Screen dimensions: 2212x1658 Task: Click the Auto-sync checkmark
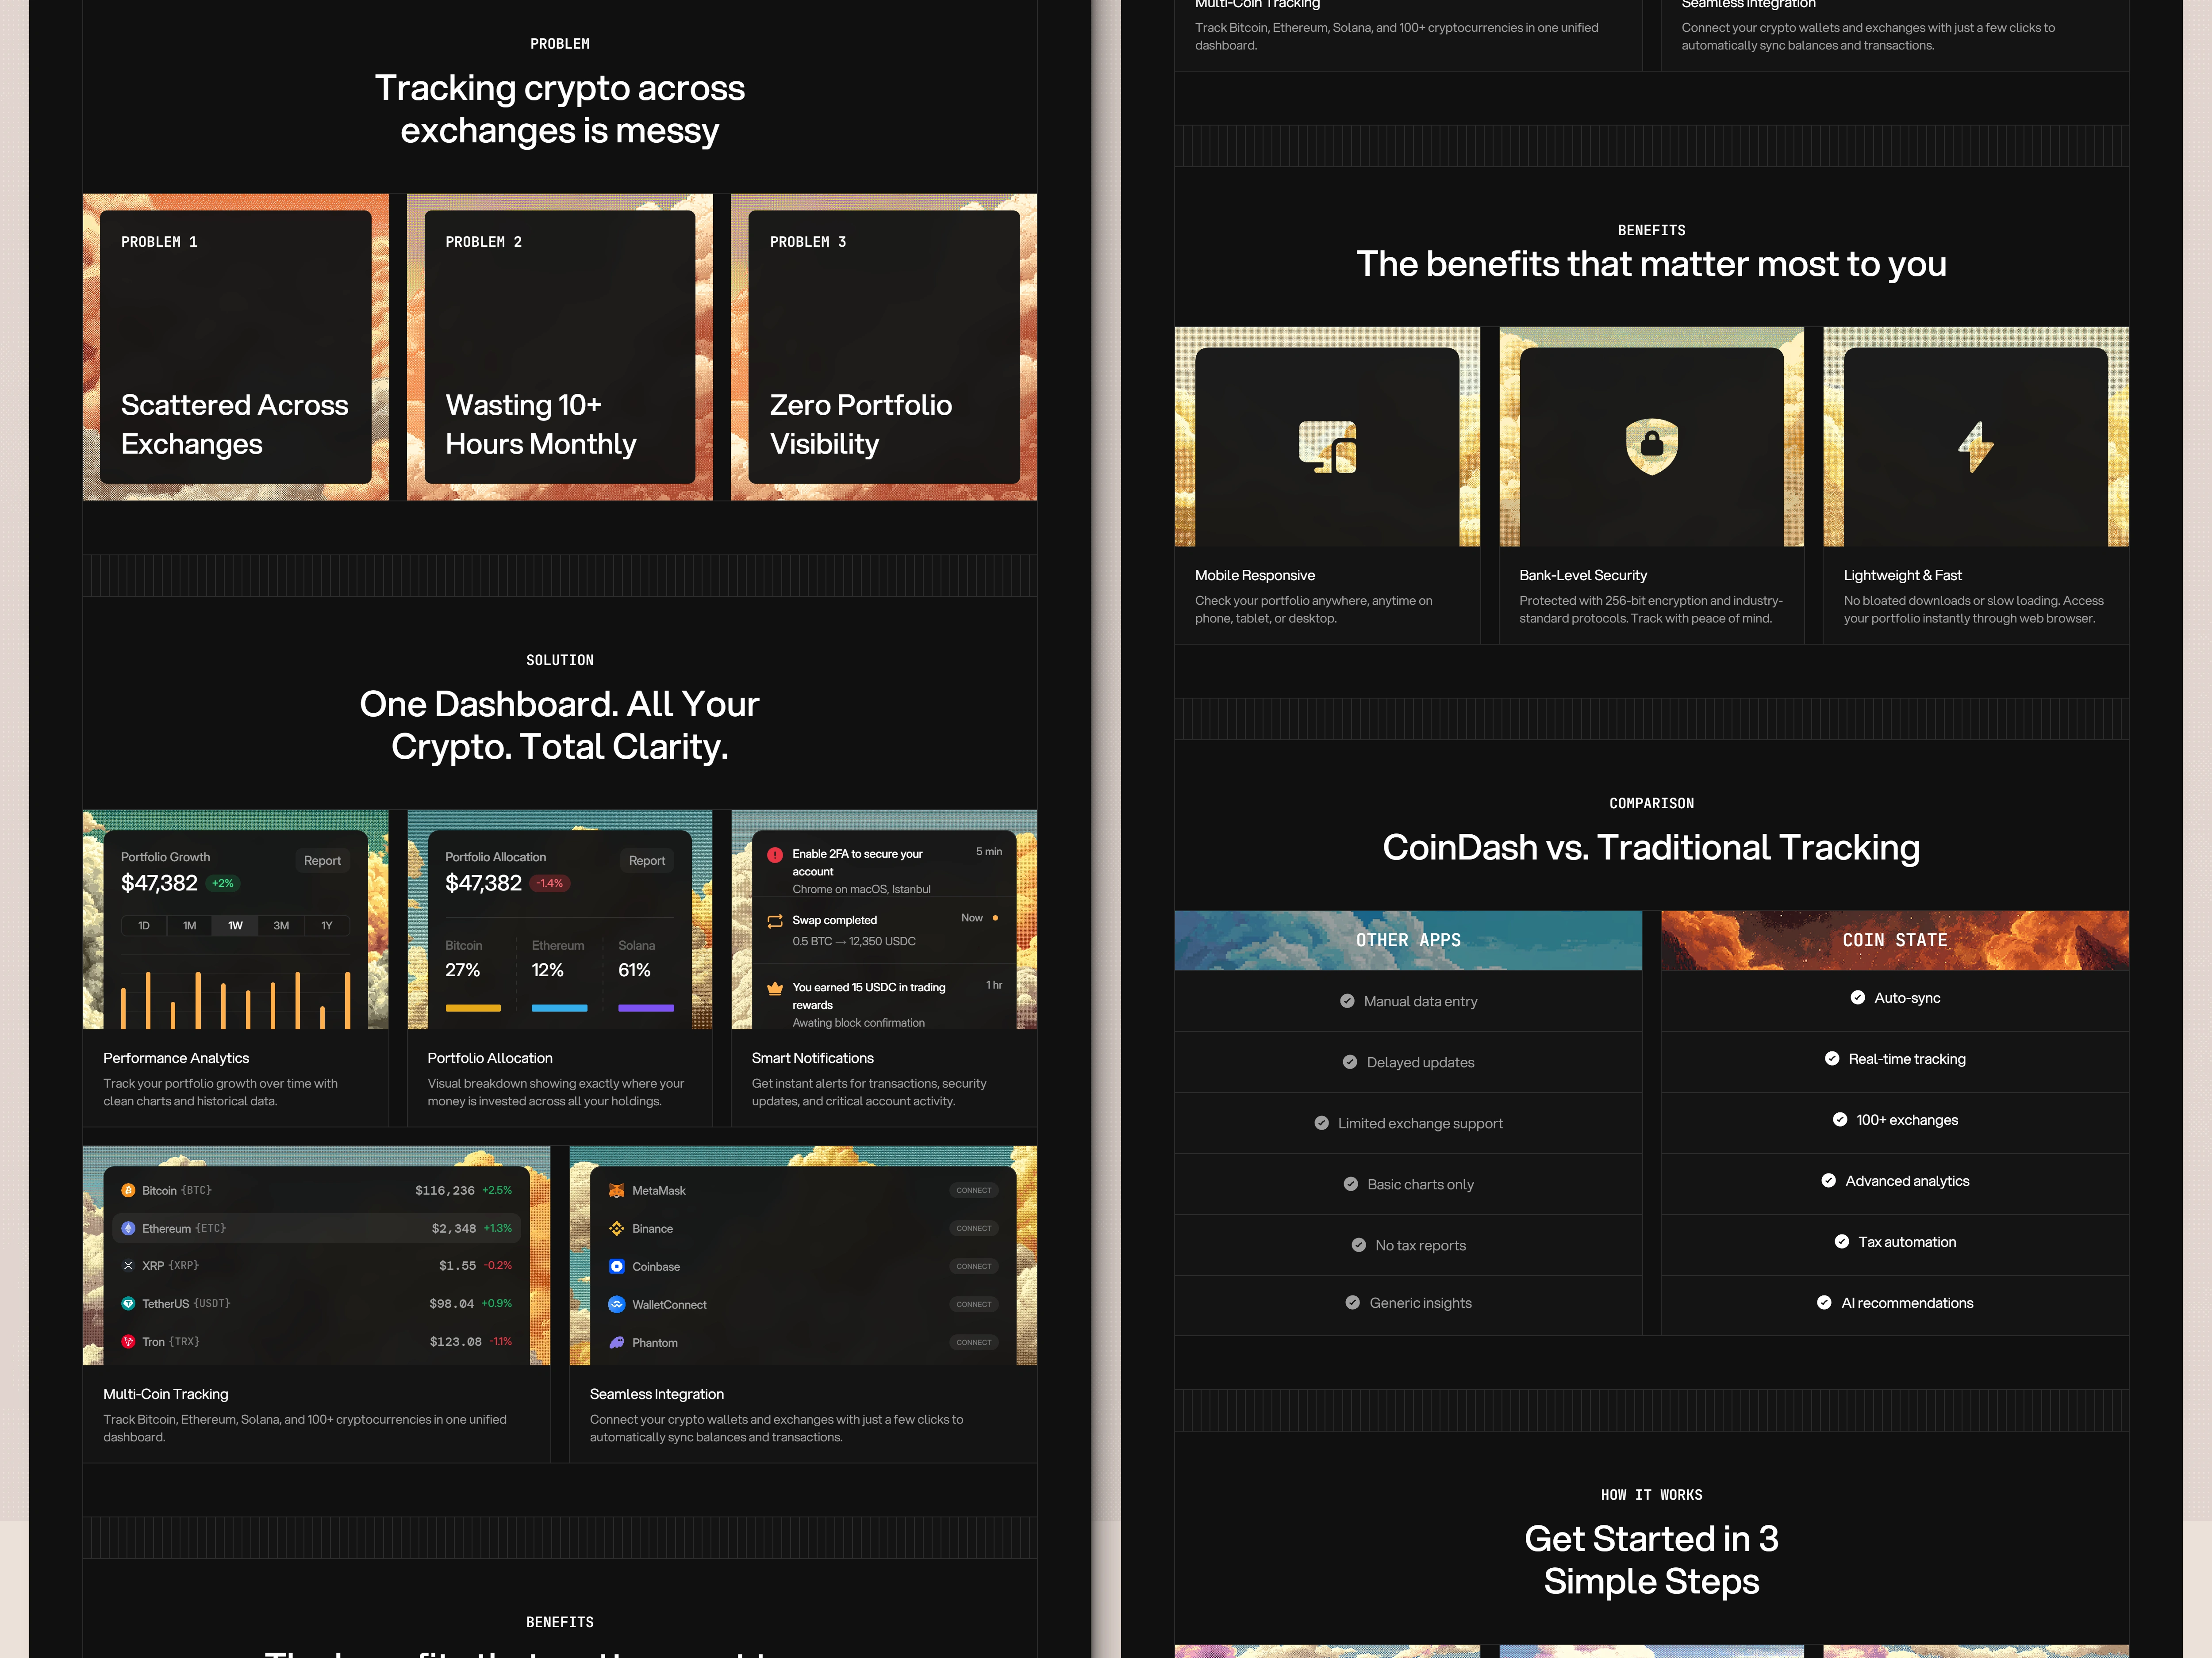[x=1857, y=997]
